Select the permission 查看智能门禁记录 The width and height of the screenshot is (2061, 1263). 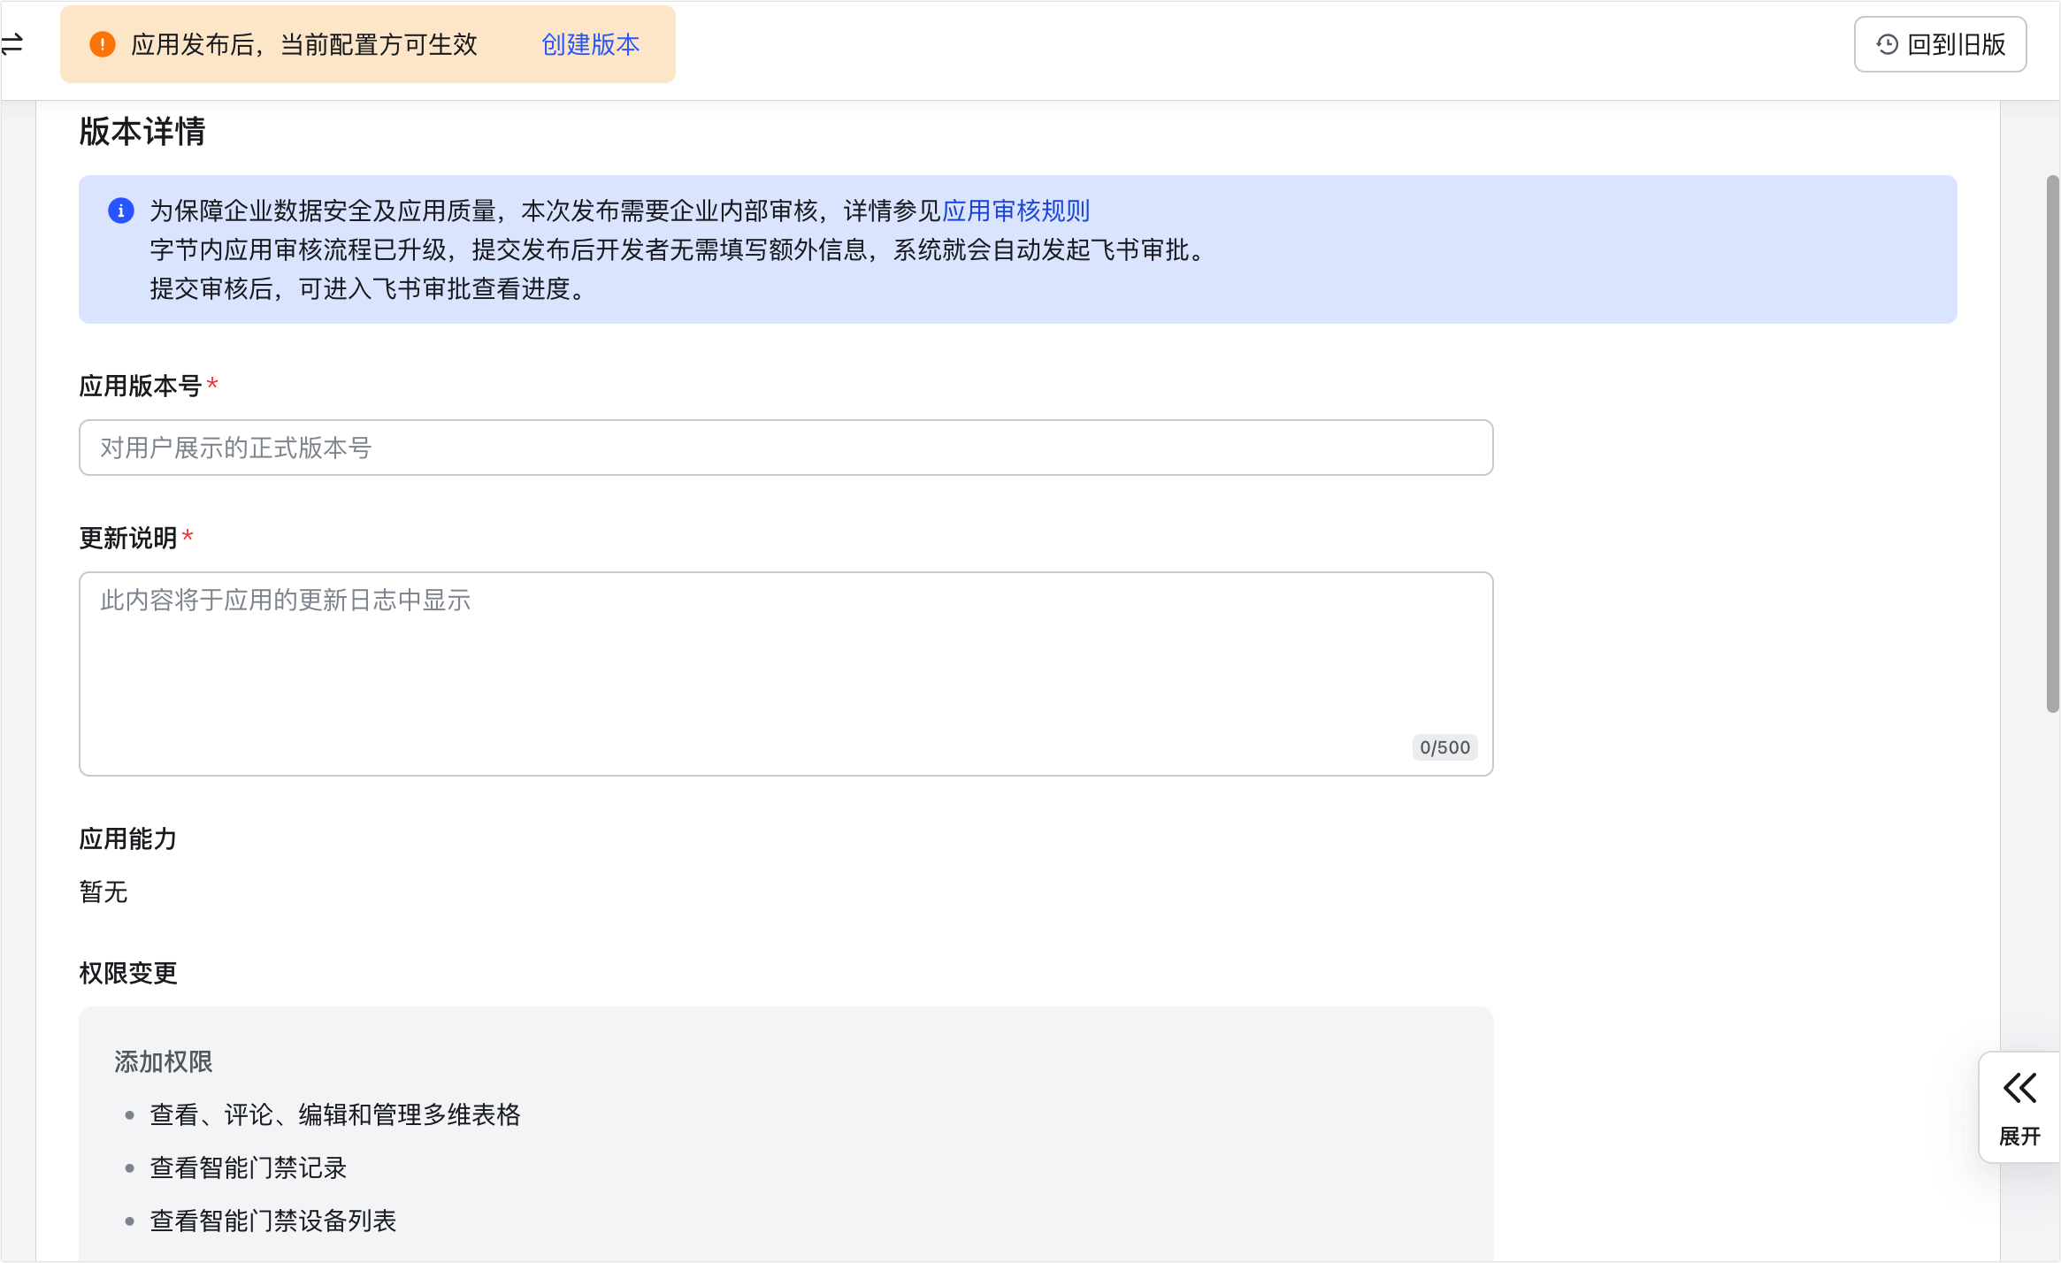click(x=248, y=1168)
